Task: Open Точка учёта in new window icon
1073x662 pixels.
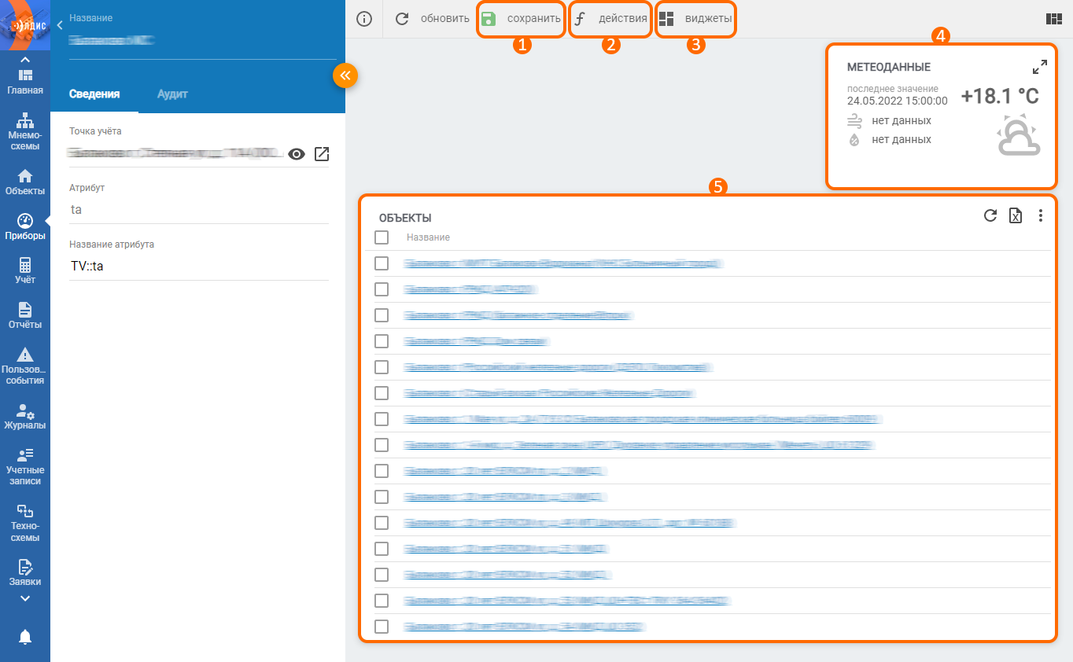Action: 322,154
